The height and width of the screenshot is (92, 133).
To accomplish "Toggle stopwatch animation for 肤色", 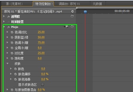I will 15,69.
